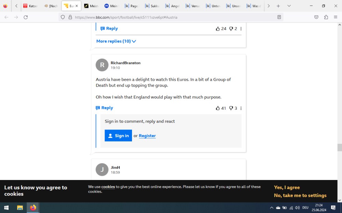Toggle Firefox reader view icon
The image size is (342, 213).
279,17
